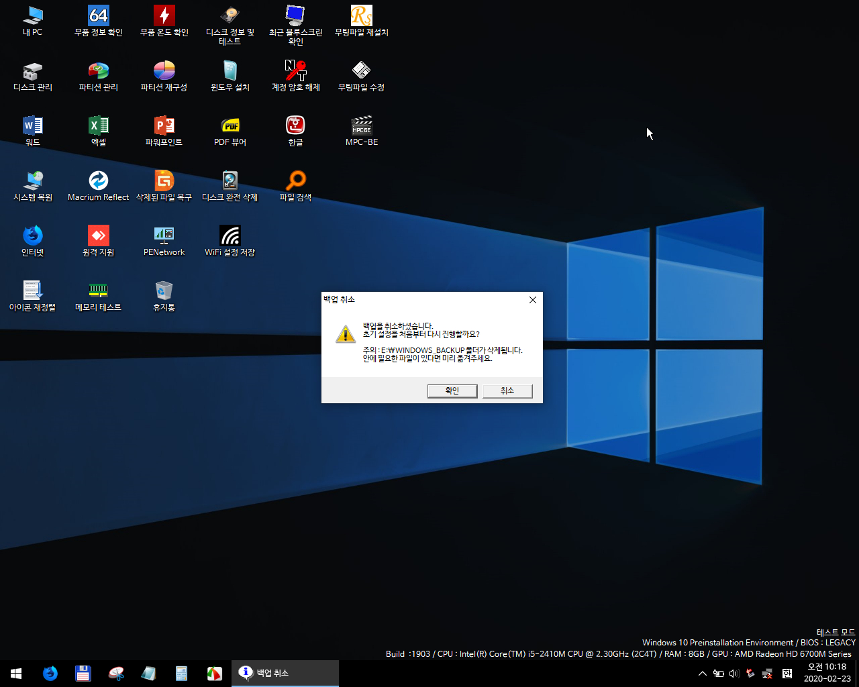This screenshot has height=687, width=859.
Task: Open 부팅파일 수정 icon
Action: coord(361,76)
